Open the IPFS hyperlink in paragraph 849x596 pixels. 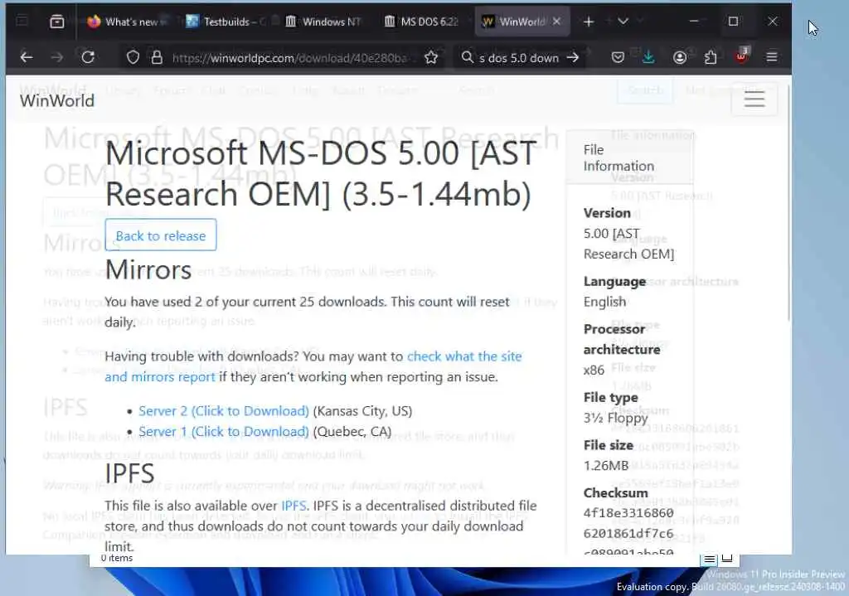tap(294, 506)
